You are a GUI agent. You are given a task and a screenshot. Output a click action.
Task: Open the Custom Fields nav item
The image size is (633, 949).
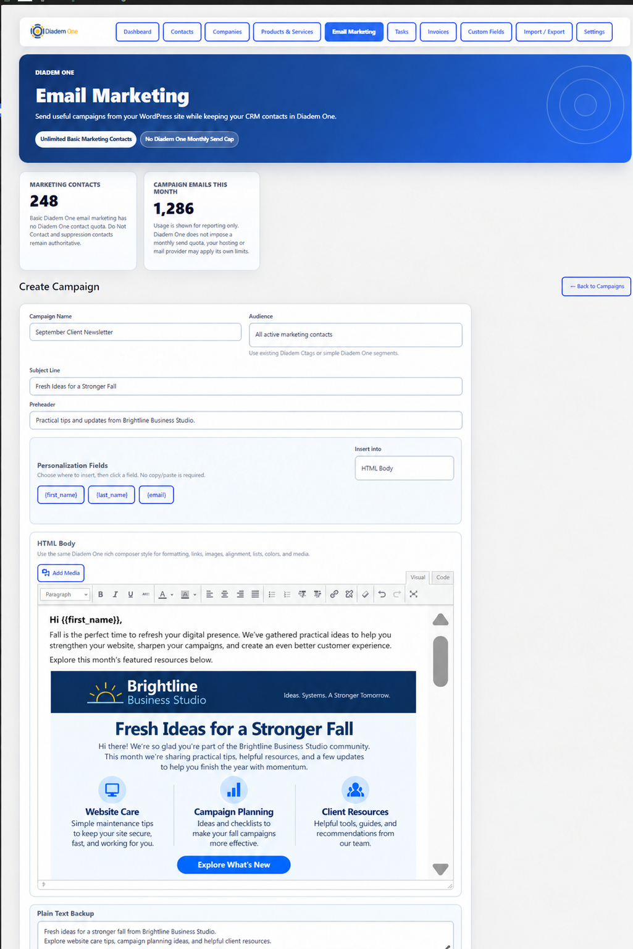(x=486, y=32)
